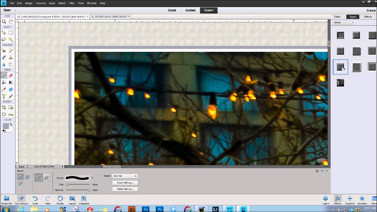This screenshot has height=212, width=377.
Task: Select the Custom Shape tool
Action: click(x=11, y=89)
